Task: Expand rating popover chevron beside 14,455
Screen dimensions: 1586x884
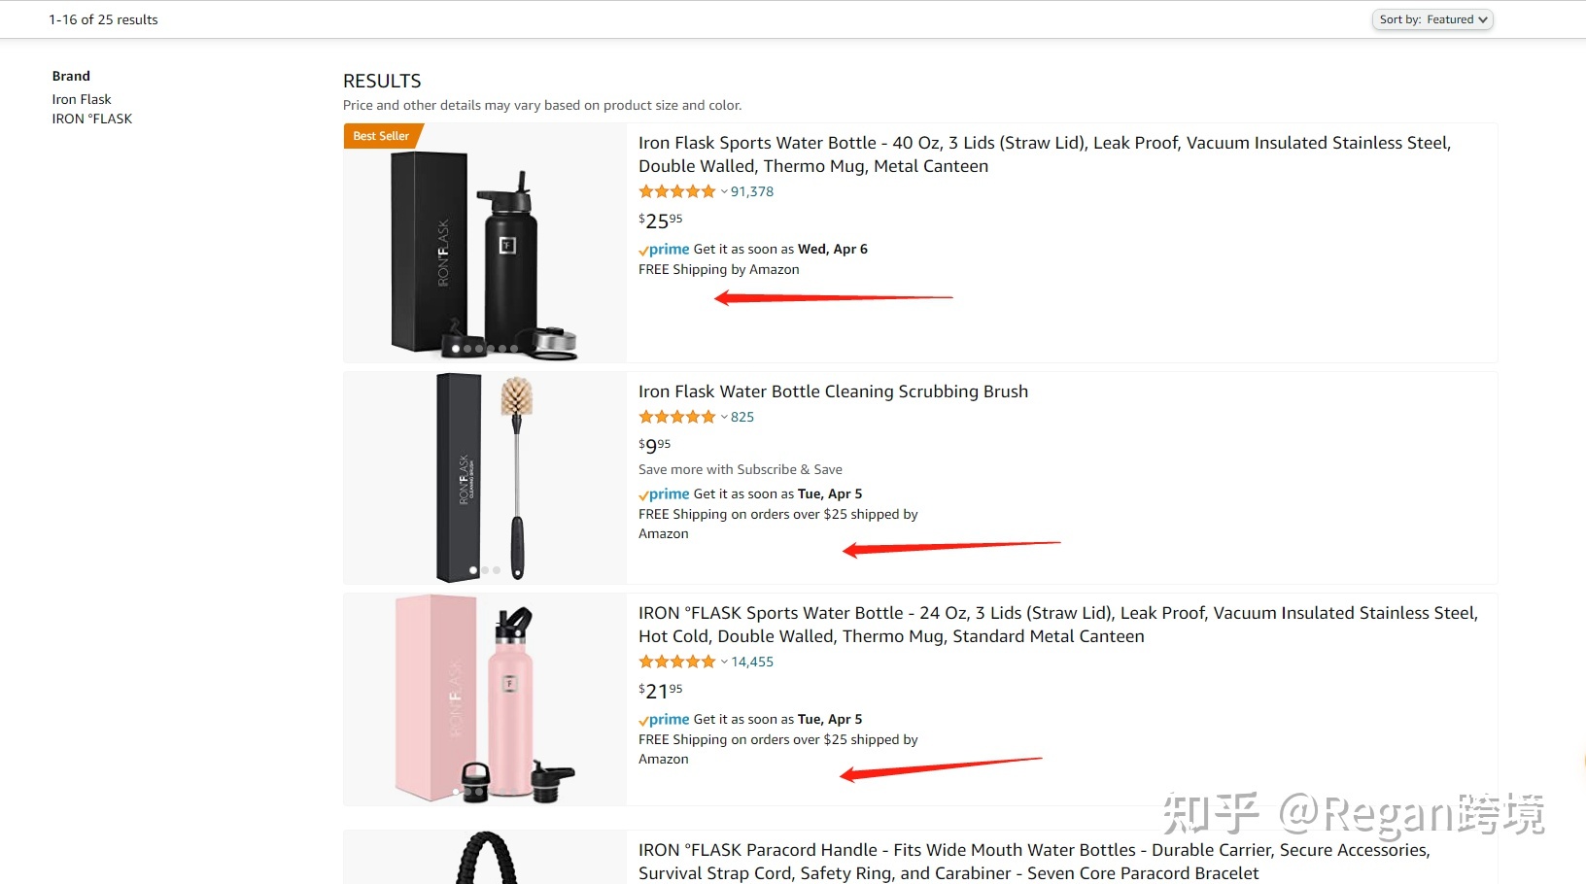Action: [x=724, y=663]
